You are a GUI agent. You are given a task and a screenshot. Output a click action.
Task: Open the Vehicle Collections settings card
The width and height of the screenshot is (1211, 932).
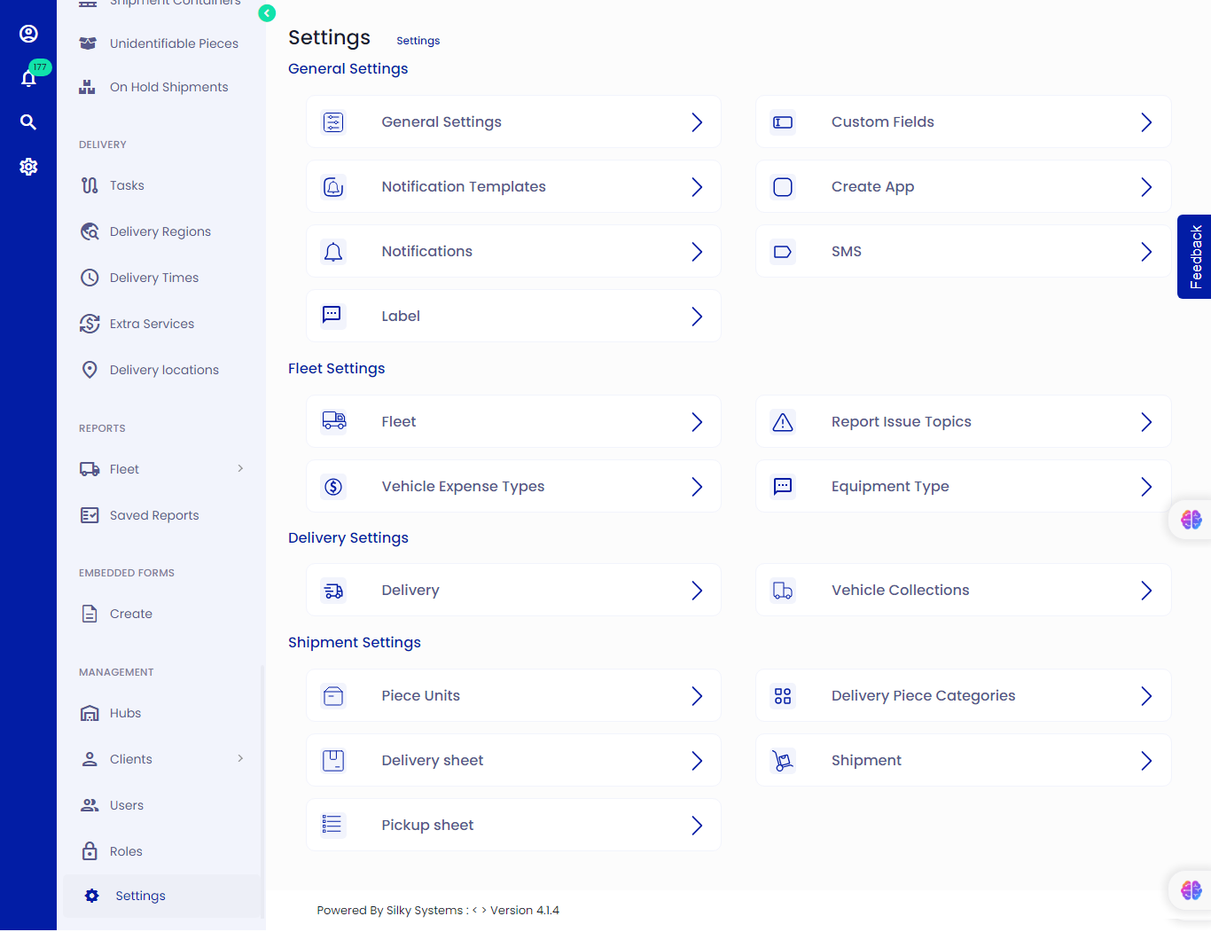(963, 590)
